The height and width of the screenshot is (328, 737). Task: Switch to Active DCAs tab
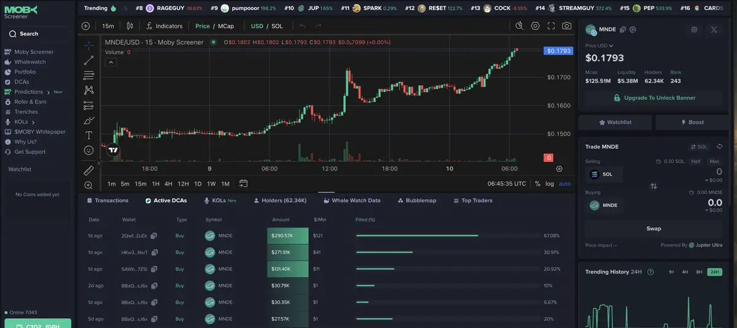[x=166, y=200]
